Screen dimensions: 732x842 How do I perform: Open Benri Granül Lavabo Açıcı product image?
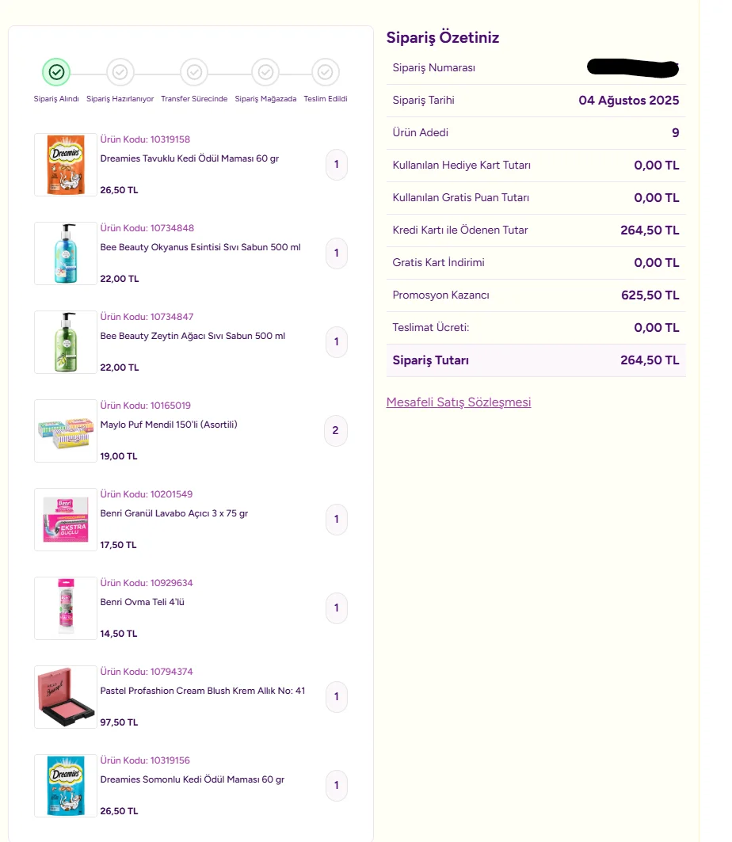66,520
